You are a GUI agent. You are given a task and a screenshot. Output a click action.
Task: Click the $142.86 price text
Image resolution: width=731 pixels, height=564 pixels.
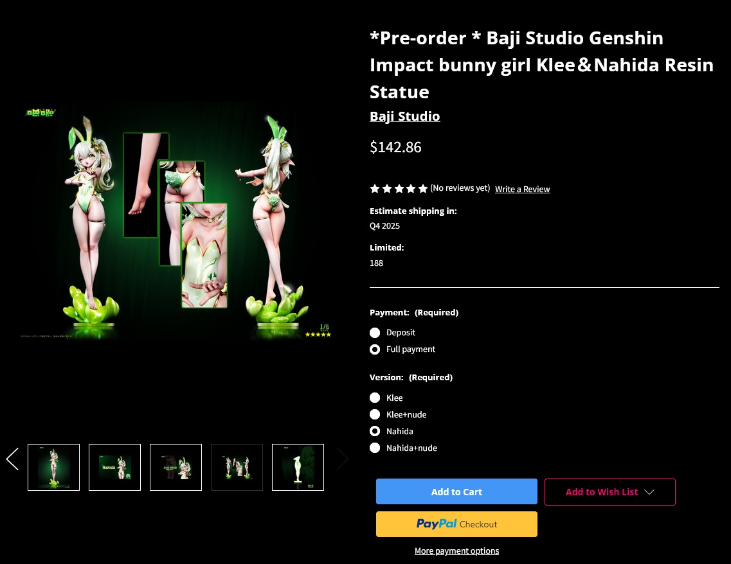pyautogui.click(x=395, y=147)
